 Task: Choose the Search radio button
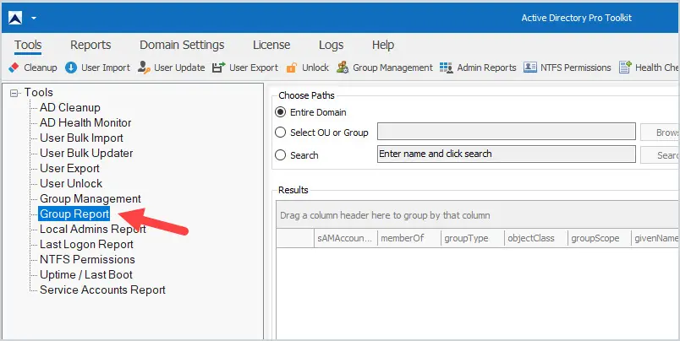point(281,155)
